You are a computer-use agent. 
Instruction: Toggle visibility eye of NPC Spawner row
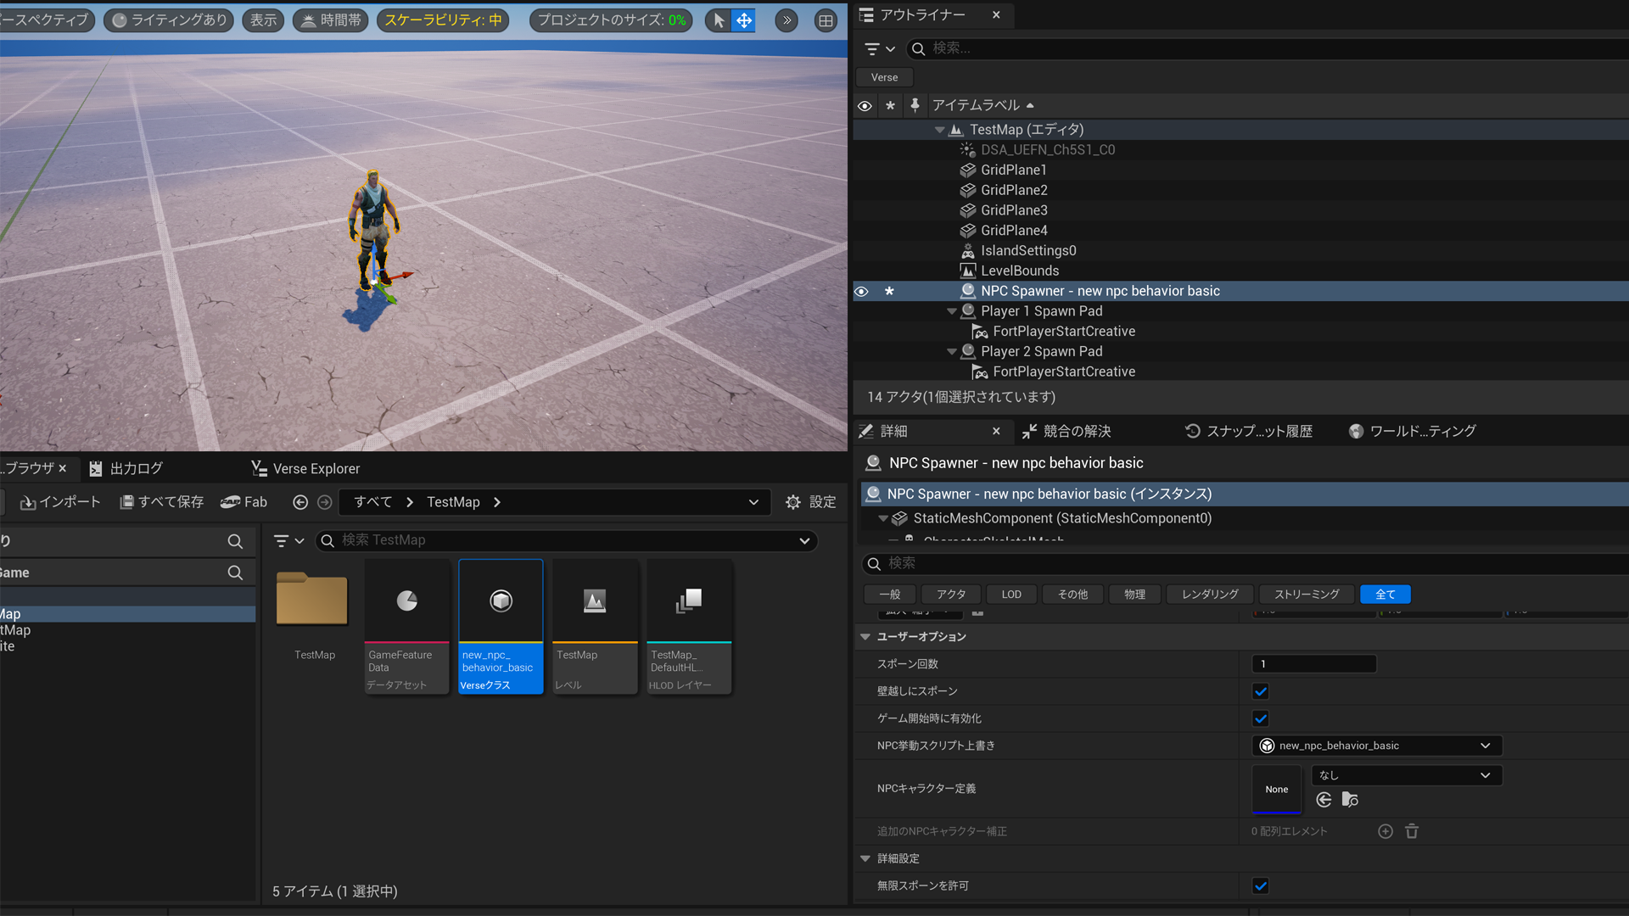point(861,291)
